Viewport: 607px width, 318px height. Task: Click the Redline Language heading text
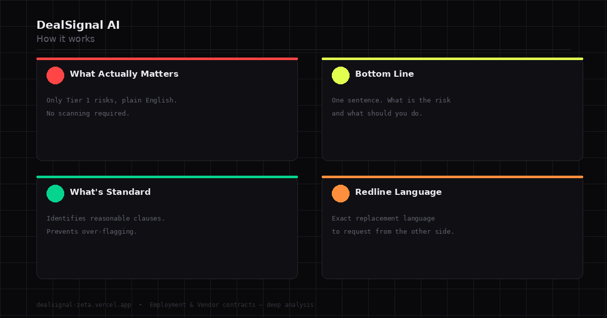(399, 192)
